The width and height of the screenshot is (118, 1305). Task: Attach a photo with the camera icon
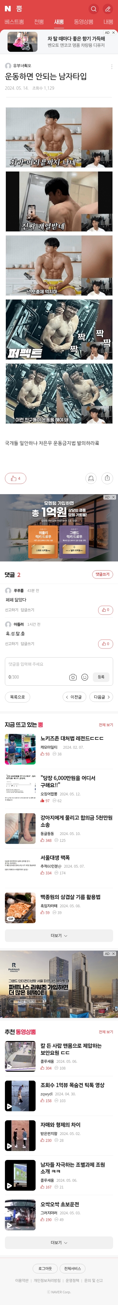(73, 677)
